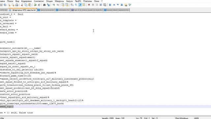Click the create_squad(_squad:smart) line
Image resolution: width=211 pixels, height=119 pixels.
[17, 57]
